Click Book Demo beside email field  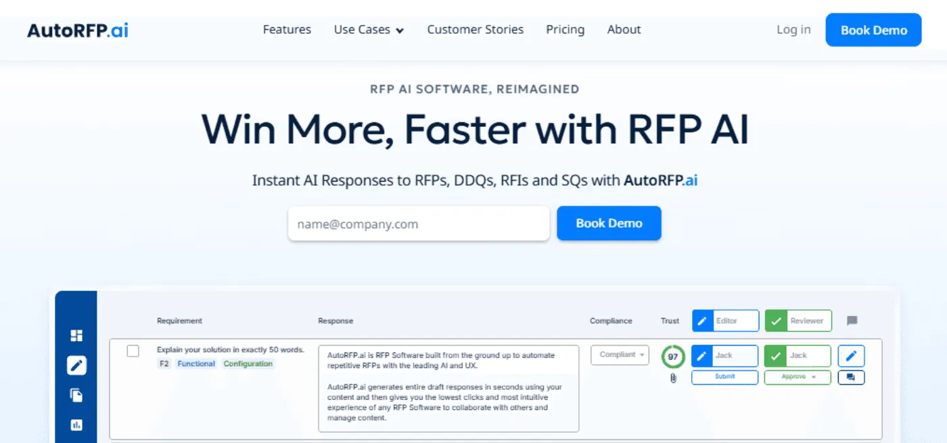(609, 223)
